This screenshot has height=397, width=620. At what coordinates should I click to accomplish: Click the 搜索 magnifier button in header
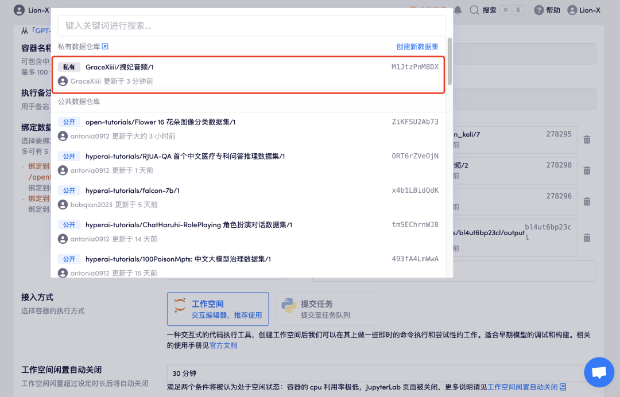(483, 10)
